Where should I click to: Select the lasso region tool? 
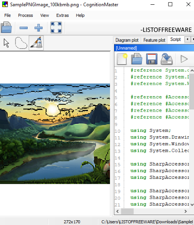tap(21, 43)
